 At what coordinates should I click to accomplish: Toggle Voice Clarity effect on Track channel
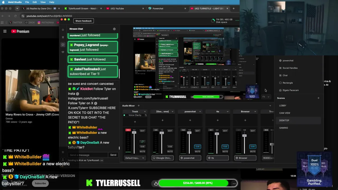(x=124, y=115)
